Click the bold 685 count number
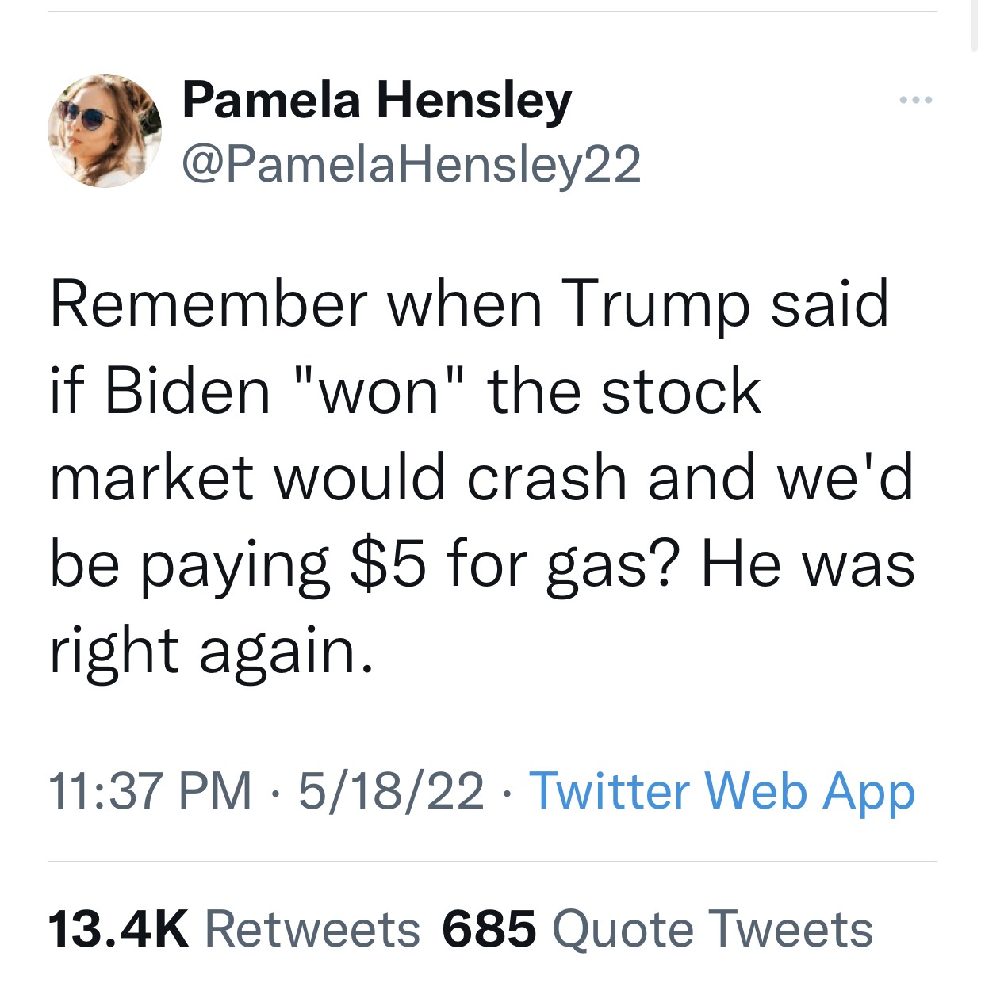985x983 pixels. [489, 928]
